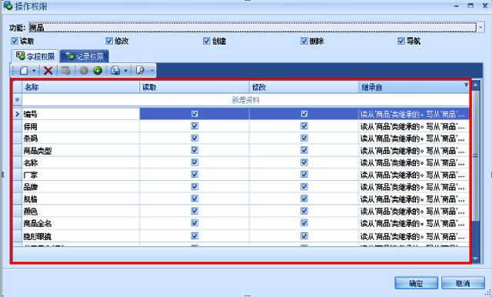Click the 确定 button
This screenshot has width=492, height=297.
[416, 283]
